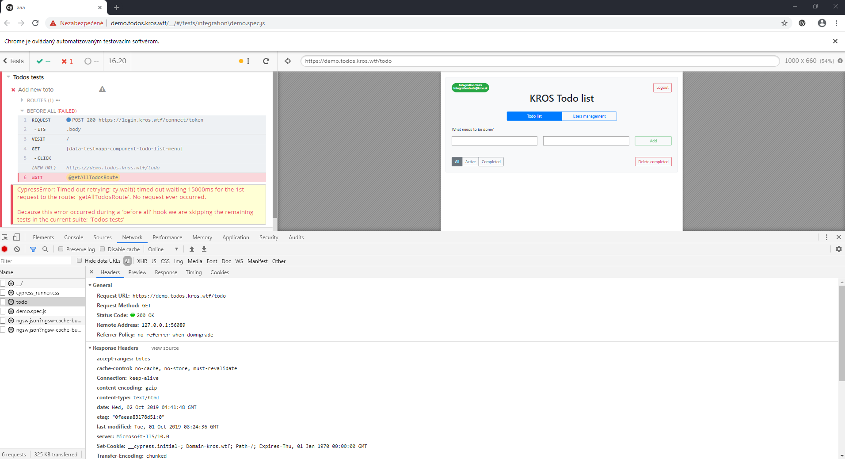Open the Preview tab for request todo

tap(137, 272)
